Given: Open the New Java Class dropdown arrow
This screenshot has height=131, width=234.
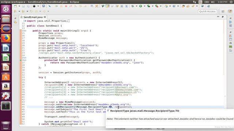Looking at the screenshot, I should 178,6.
